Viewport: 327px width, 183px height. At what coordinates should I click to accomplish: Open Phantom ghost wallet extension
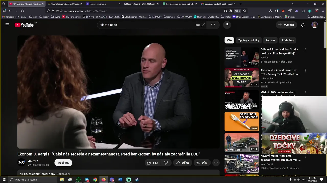pos(297,11)
